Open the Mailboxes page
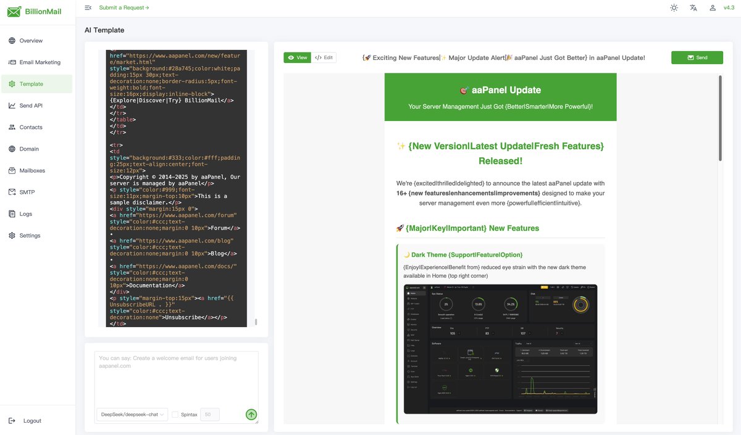The height and width of the screenshot is (435, 741). pos(38,170)
